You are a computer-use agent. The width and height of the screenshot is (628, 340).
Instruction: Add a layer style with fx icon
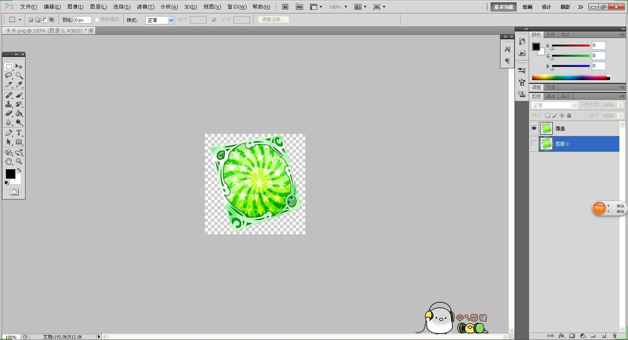point(561,336)
